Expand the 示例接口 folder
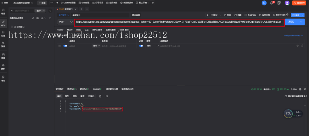The image size is (309, 136). 12,27
